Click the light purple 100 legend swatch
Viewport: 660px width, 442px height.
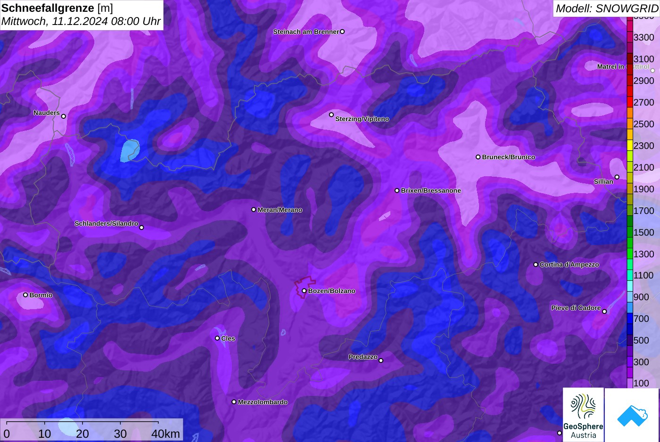[630, 383]
